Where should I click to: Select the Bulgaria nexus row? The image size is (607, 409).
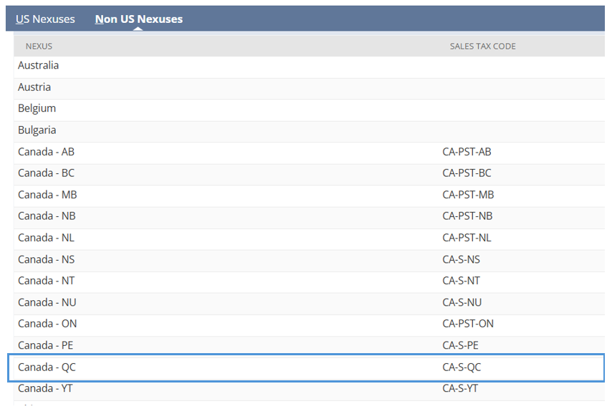309,130
